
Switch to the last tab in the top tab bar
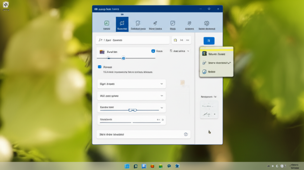[207, 24]
